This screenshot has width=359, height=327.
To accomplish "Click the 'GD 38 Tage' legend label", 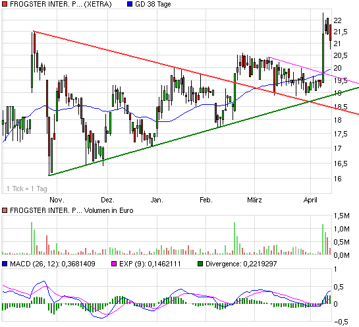I will click(x=153, y=5).
